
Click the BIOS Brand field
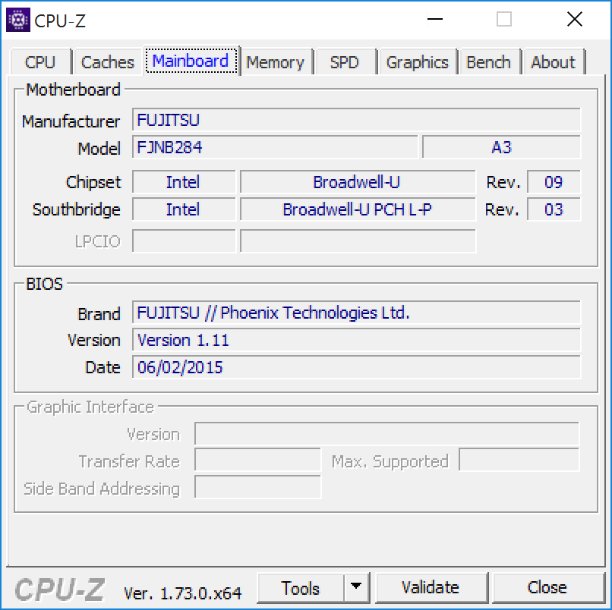[x=356, y=313]
